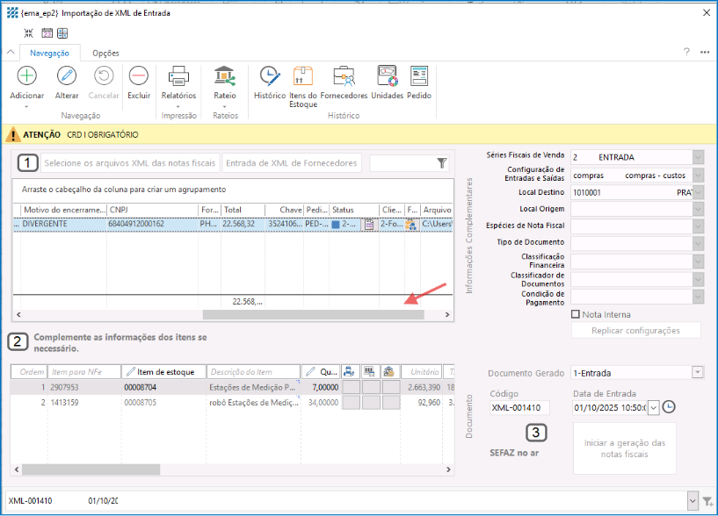The image size is (718, 516).
Task: Click Entrada de XML de Fornecedores
Action: click(292, 163)
